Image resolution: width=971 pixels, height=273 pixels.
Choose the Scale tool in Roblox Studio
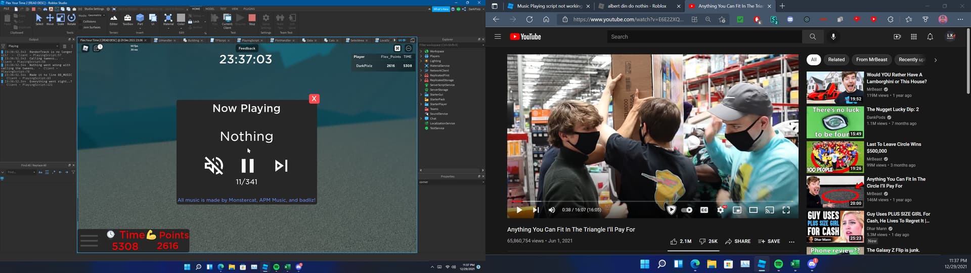pyautogui.click(x=60, y=19)
